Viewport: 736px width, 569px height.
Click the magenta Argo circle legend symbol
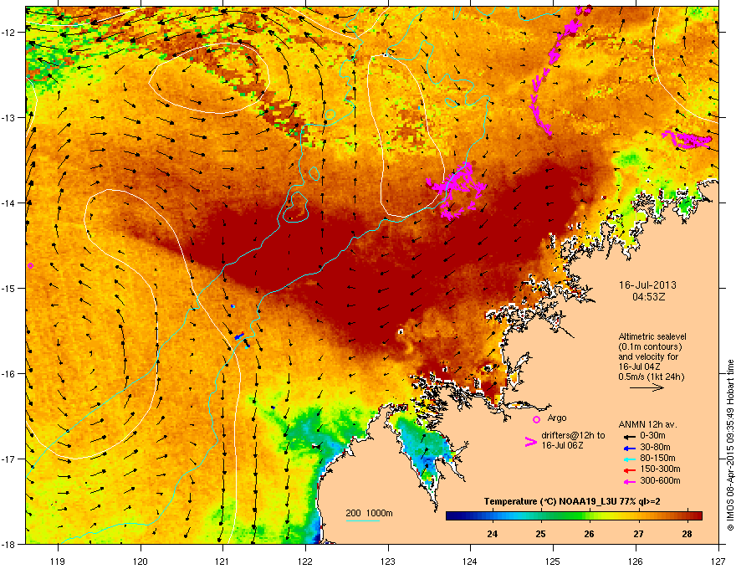pos(536,419)
